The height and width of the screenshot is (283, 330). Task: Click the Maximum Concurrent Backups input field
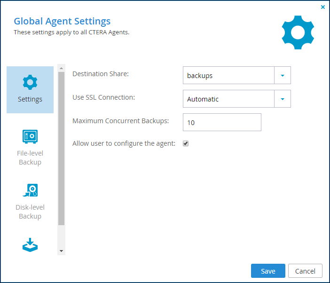[x=222, y=122]
